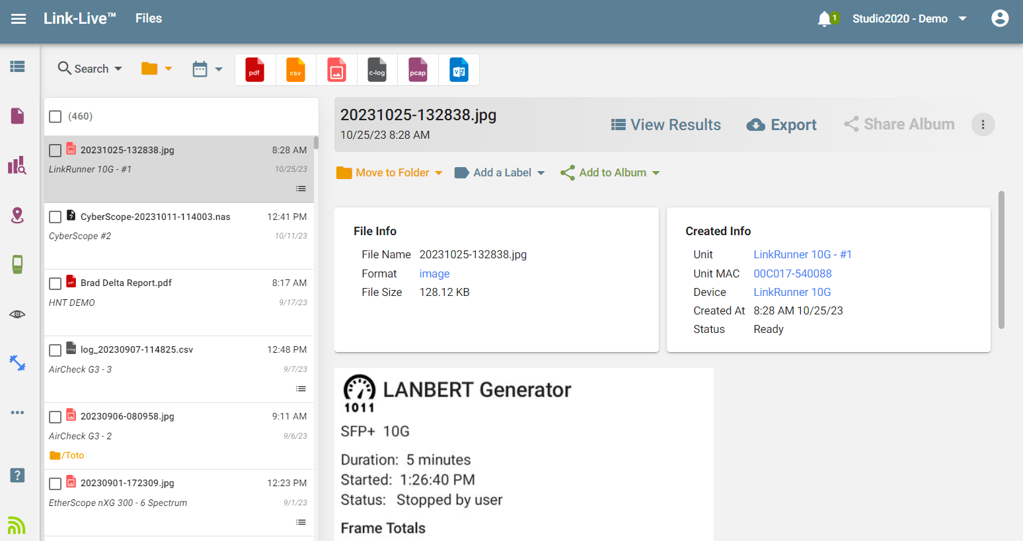
Task: Open the Add to Album menu
Action: [x=610, y=172]
